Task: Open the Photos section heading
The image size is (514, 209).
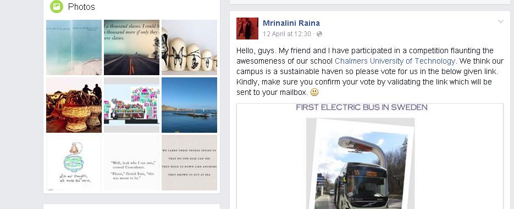Action: point(81,7)
